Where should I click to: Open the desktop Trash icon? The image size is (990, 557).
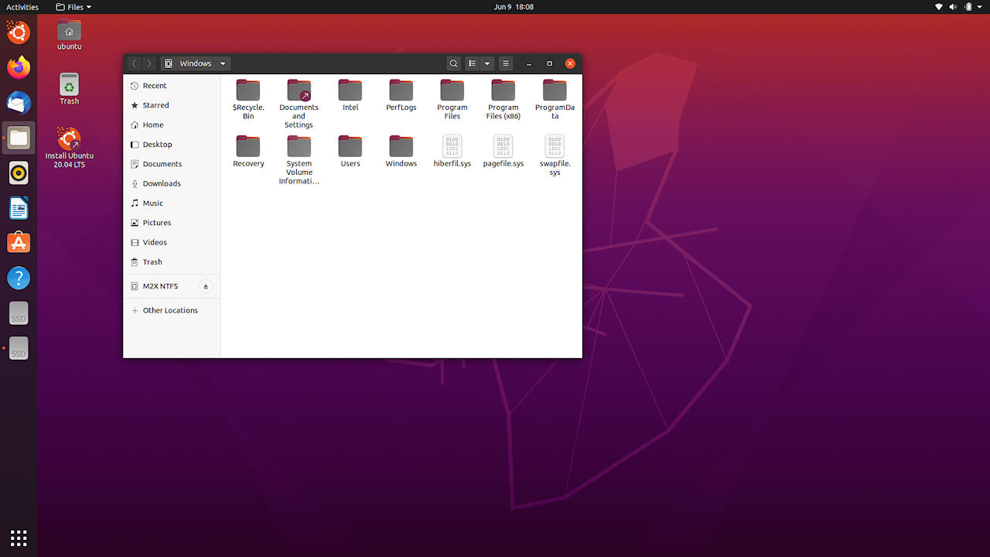pos(69,89)
